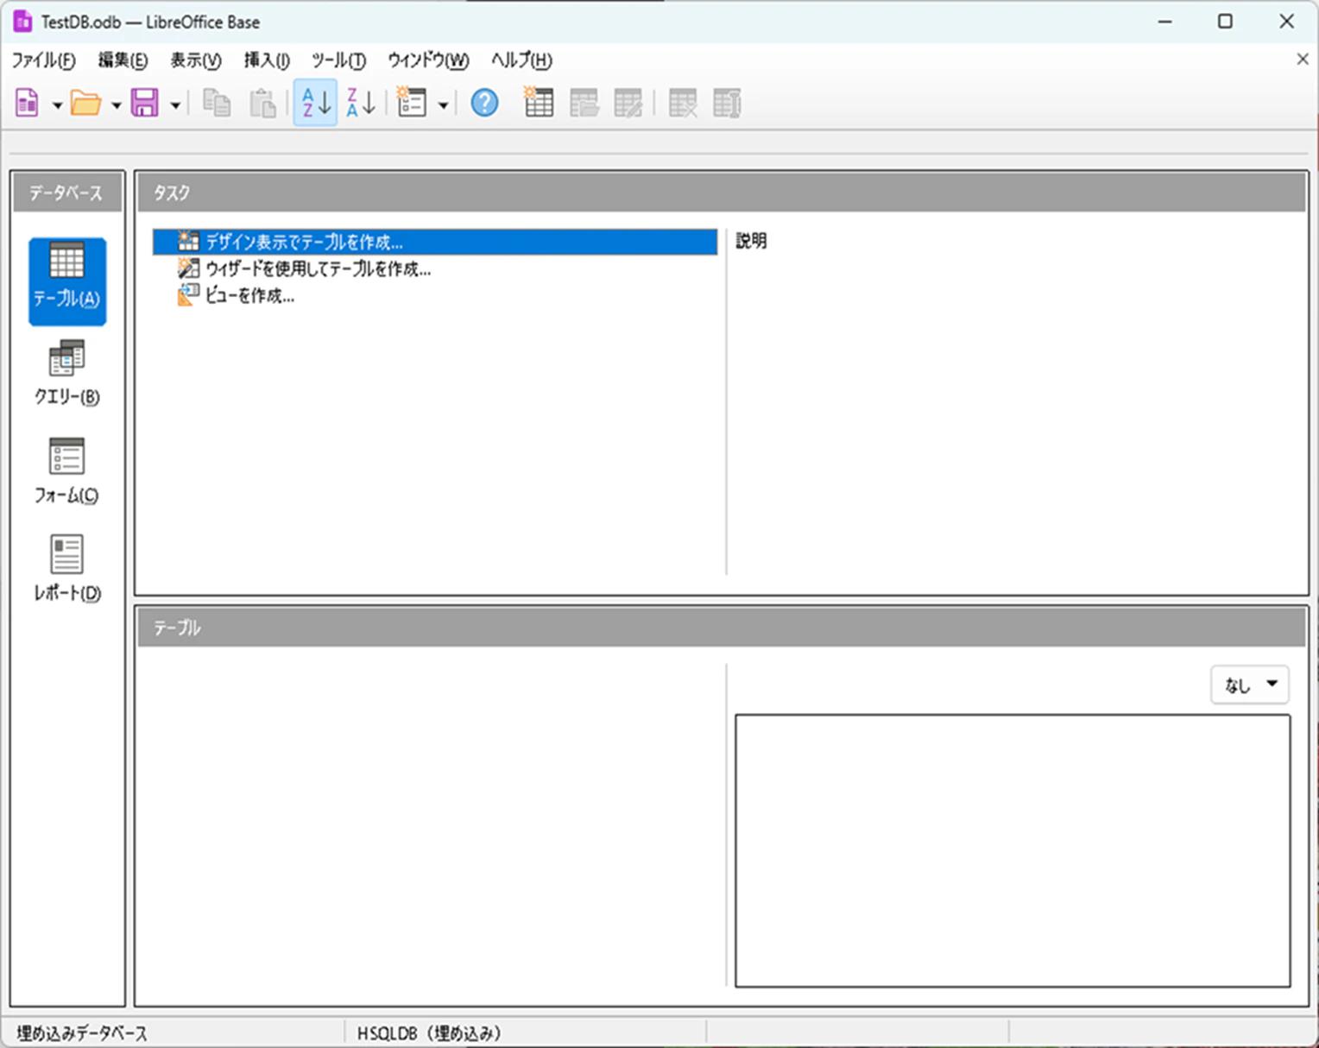Image resolution: width=1319 pixels, height=1048 pixels.
Task: Click the new Form toolbar icon
Action: 411,104
